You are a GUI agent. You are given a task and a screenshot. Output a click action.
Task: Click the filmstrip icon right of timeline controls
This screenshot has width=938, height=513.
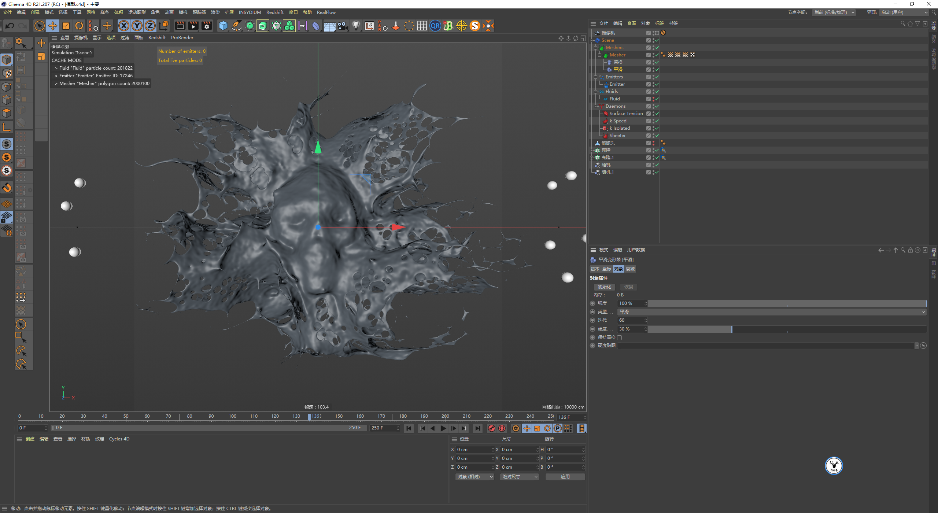click(582, 428)
